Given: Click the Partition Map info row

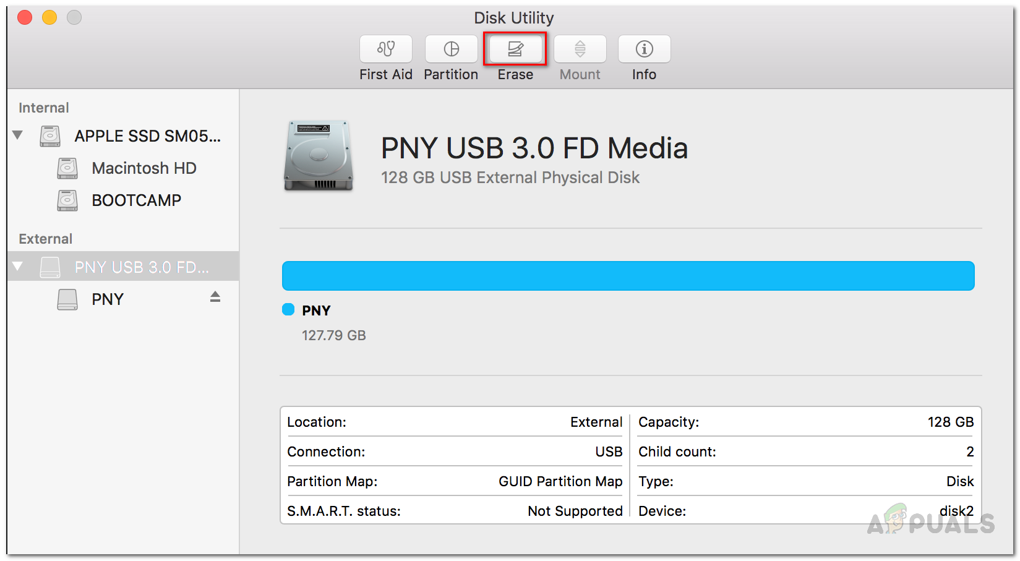Looking at the screenshot, I should point(454,481).
